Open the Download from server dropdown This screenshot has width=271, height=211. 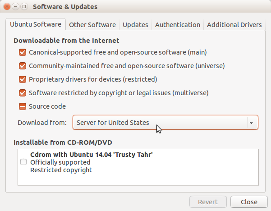(165, 123)
